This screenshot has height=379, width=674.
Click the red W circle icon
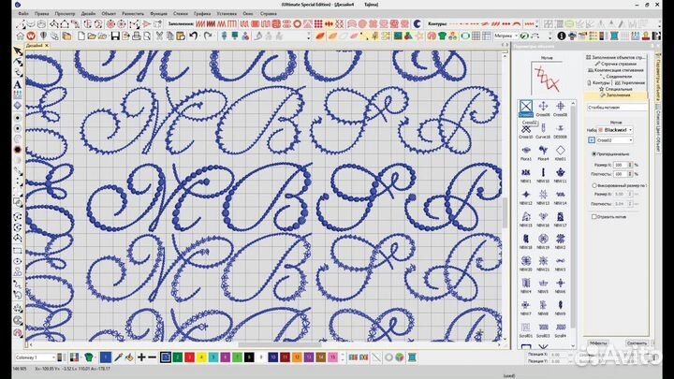(x=31, y=36)
